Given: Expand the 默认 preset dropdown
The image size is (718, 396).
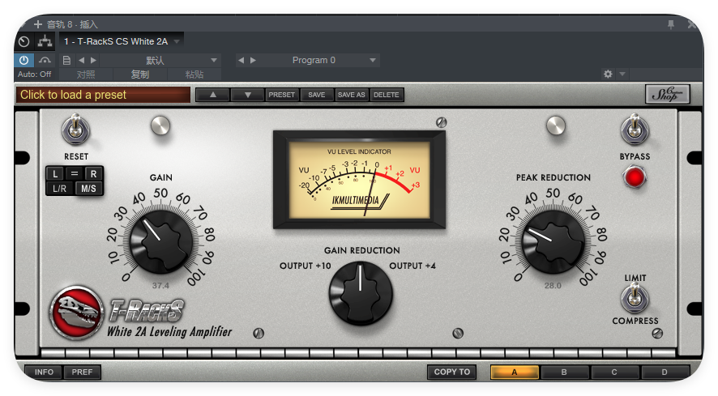Looking at the screenshot, I should coord(213,60).
